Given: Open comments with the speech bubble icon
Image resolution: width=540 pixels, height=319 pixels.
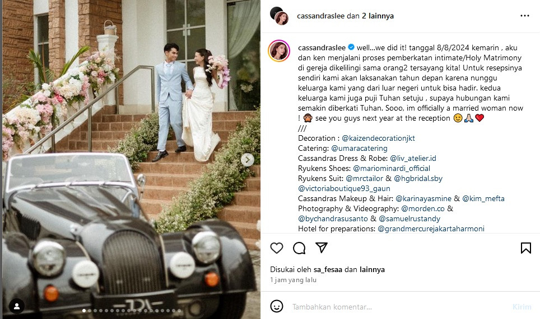Looking at the screenshot, I should tap(299, 248).
